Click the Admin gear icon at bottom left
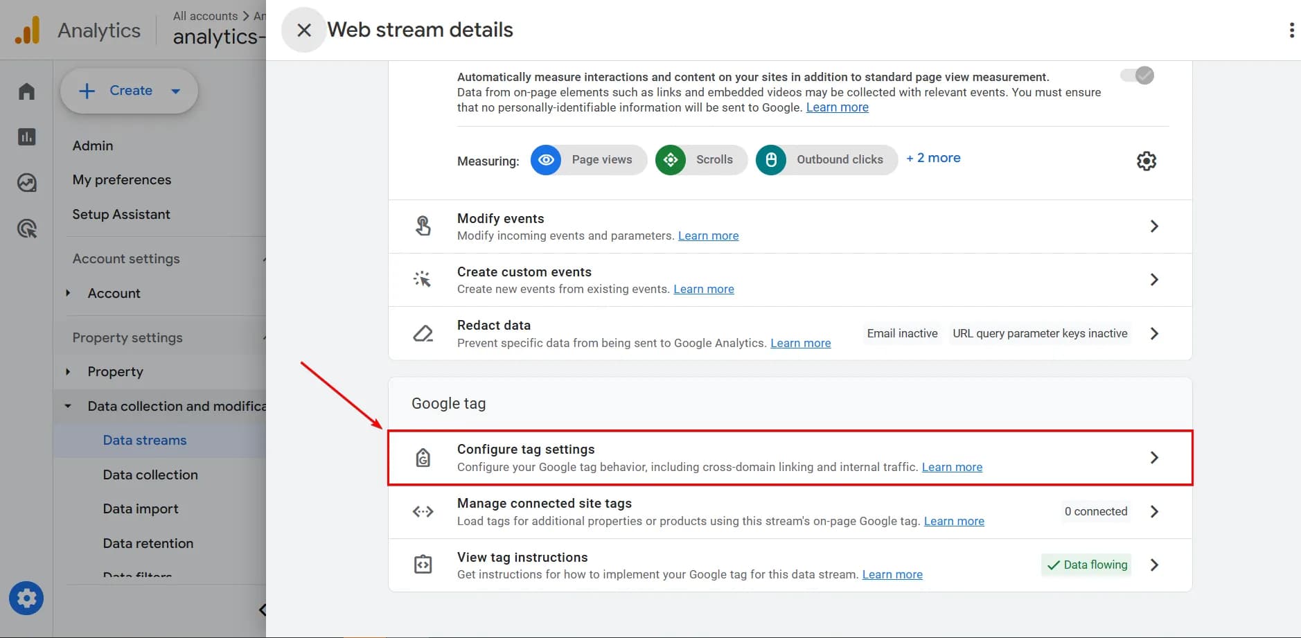 click(x=26, y=598)
